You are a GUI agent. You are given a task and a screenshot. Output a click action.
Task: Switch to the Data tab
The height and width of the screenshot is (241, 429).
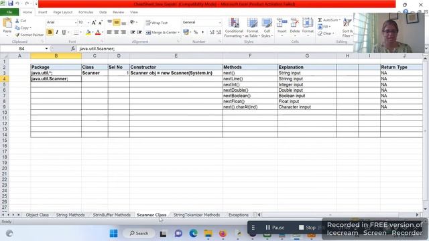[x=103, y=12]
